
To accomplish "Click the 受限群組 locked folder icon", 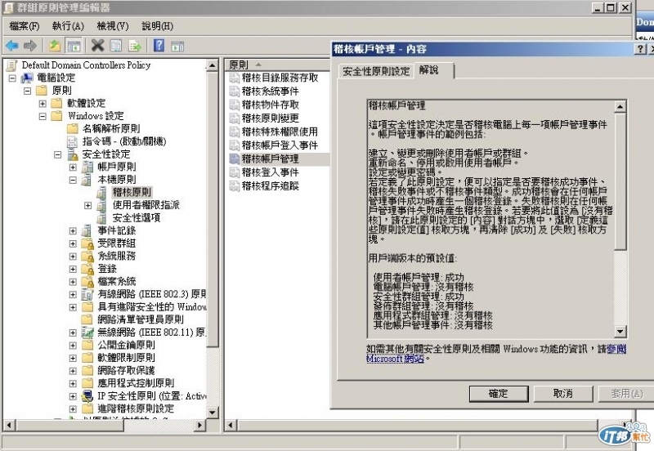I will pos(87,243).
